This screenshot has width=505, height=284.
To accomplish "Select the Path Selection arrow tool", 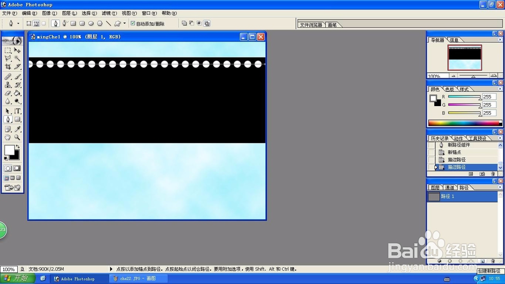I will pyautogui.click(x=8, y=111).
